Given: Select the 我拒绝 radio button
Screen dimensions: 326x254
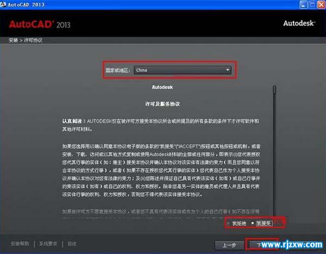Looking at the screenshot, I should [x=229, y=224].
